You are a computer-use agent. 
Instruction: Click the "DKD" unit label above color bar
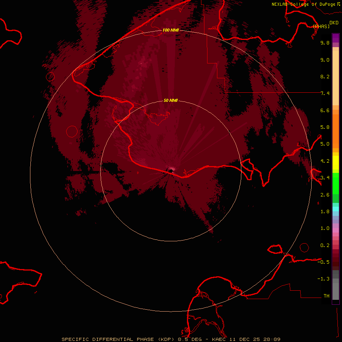[x=334, y=23]
